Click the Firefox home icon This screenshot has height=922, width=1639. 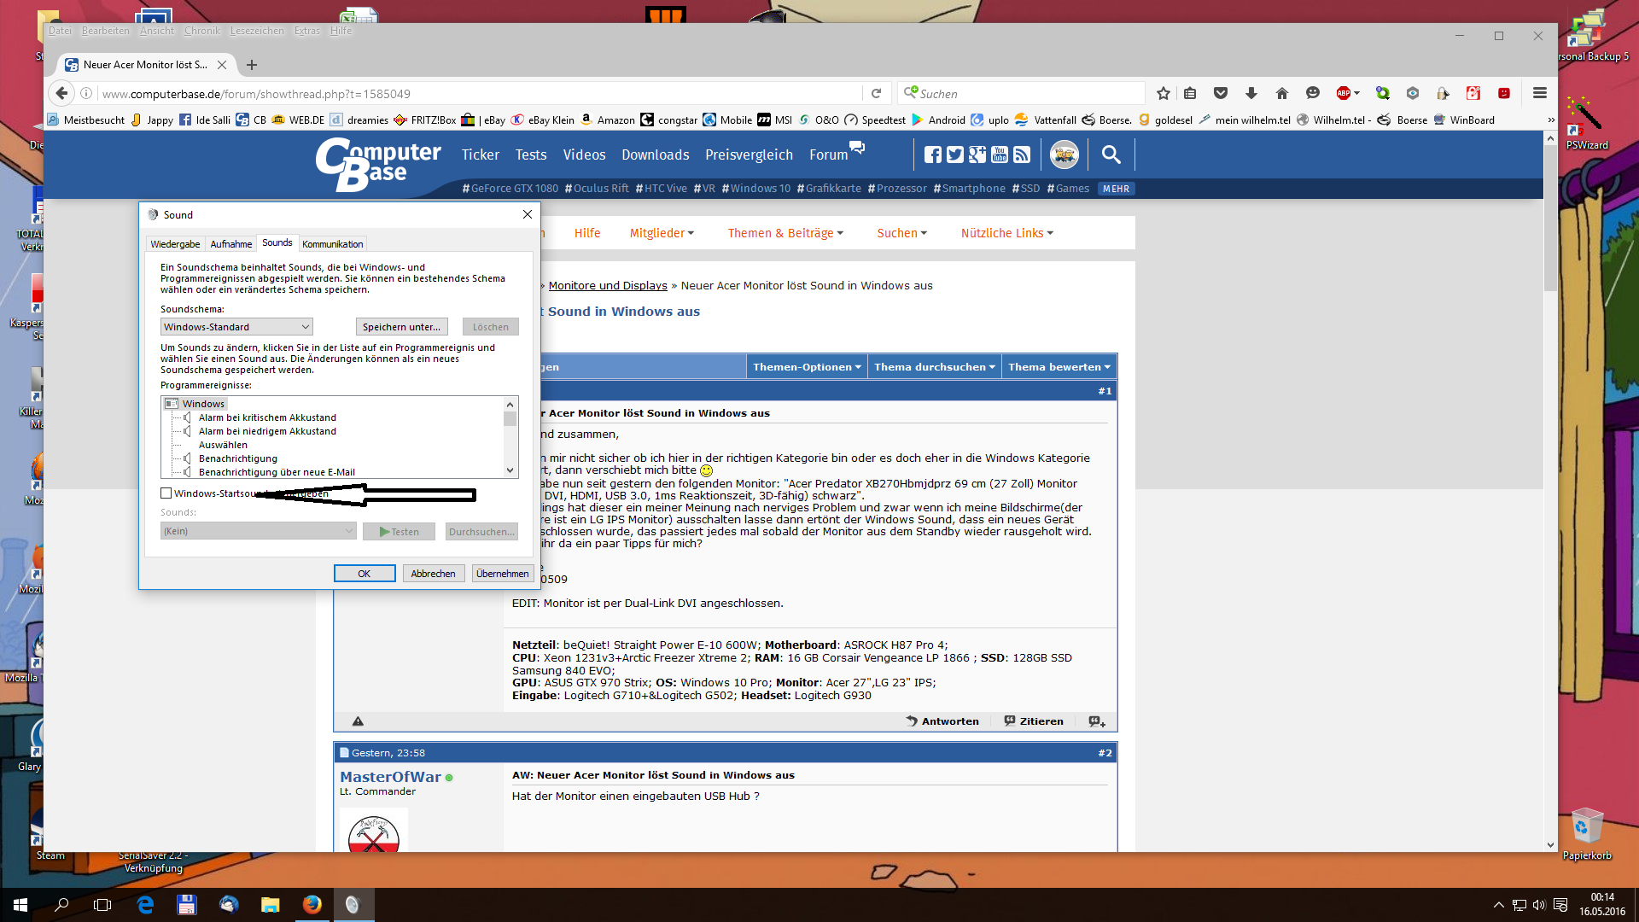pyautogui.click(x=1282, y=93)
